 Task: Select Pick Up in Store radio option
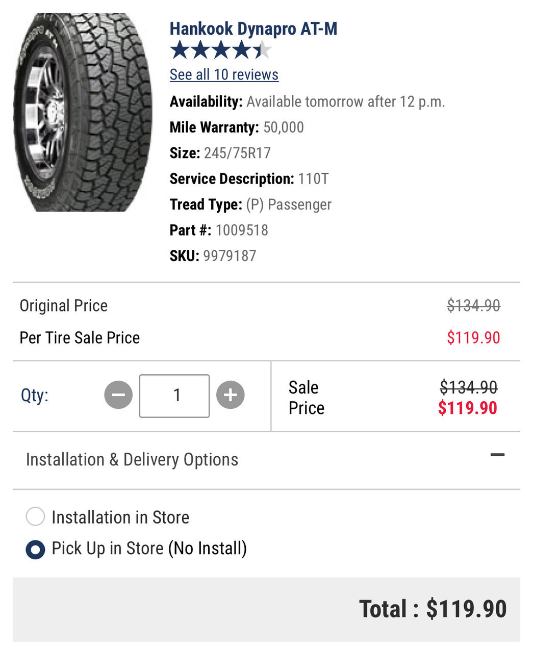click(35, 550)
